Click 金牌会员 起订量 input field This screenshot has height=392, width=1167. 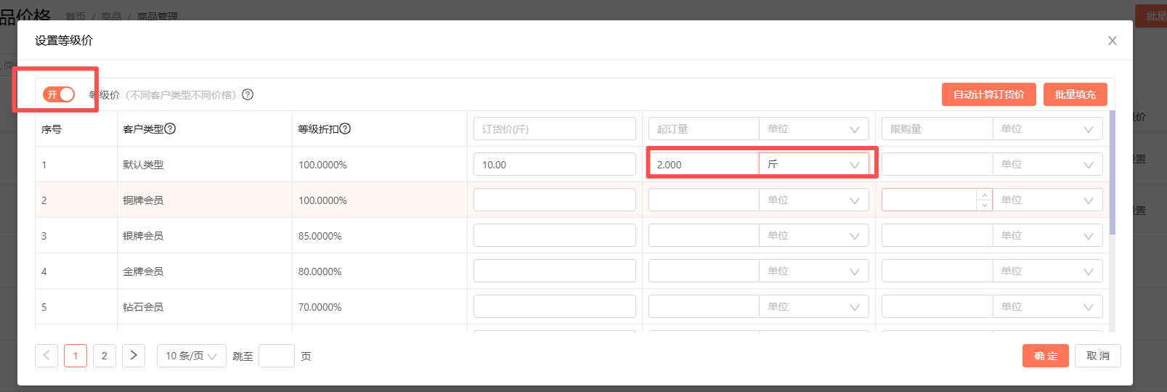pyautogui.click(x=704, y=271)
